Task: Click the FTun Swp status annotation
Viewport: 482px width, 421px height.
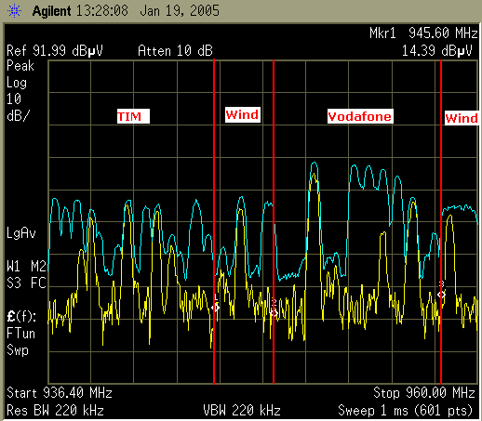Action: point(20,342)
